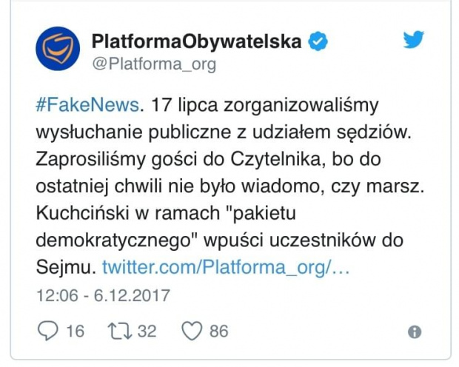Image resolution: width=459 pixels, height=367 pixels.
Task: Click the like count 86
Action: point(218,331)
